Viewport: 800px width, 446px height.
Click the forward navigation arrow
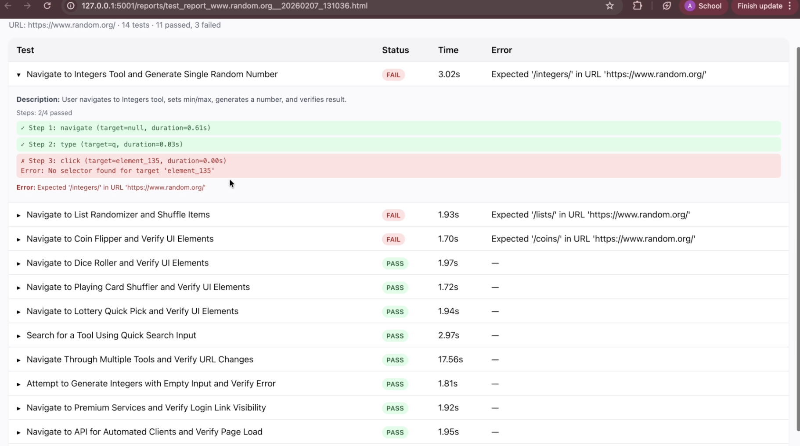pos(27,6)
